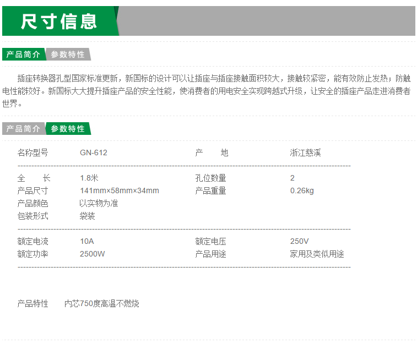417x349 pixels.
Task: Click the 产品尺寸 label
Action: pyautogui.click(x=33, y=190)
